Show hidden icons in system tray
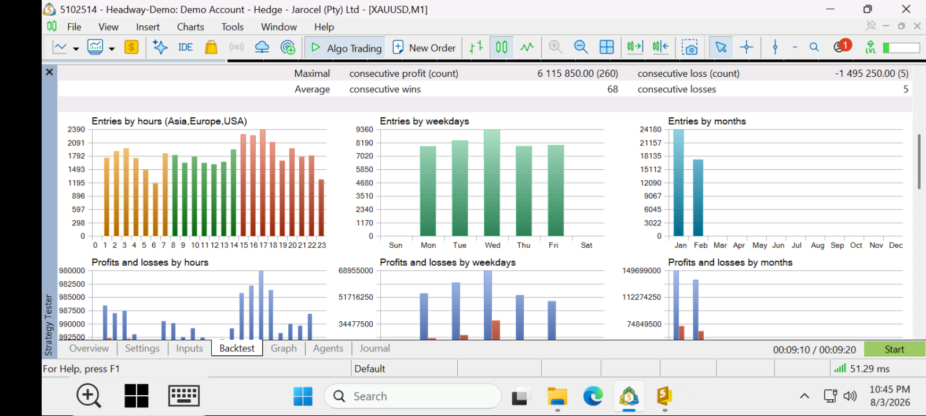Screen dimensions: 926x416 pyautogui.click(x=804, y=396)
